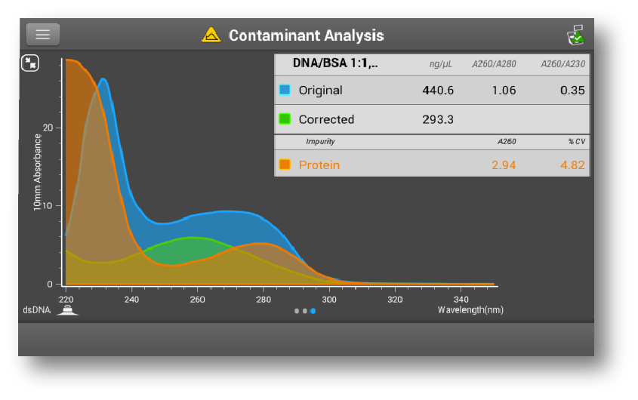
Task: Click the pedestal icon beside dsDNA
Action: click(68, 311)
